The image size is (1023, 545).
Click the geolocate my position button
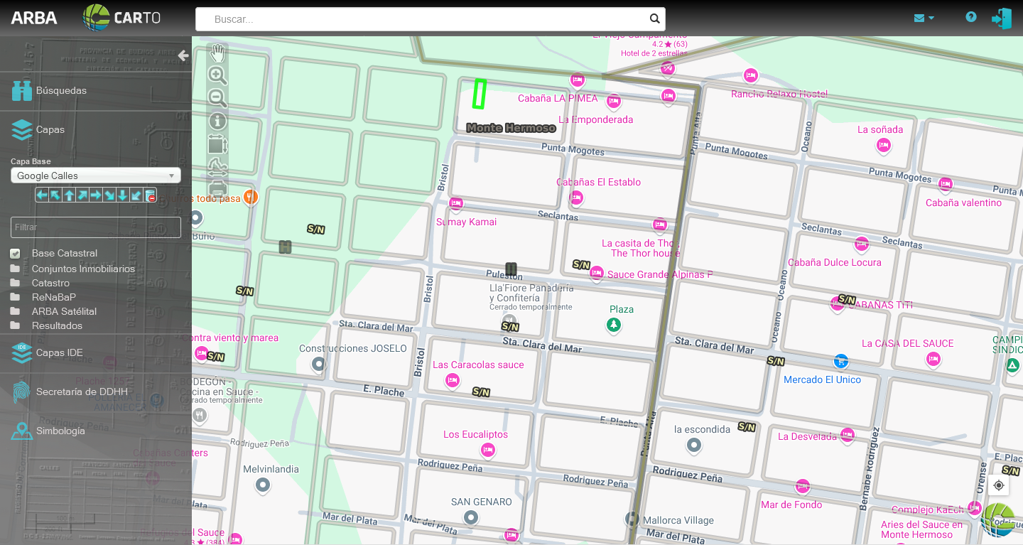pos(999,485)
